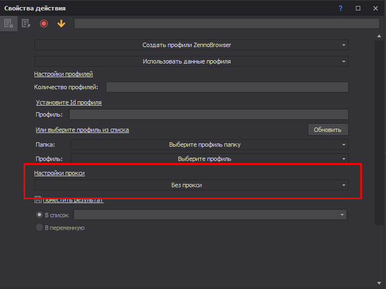The height and width of the screenshot is (289, 386).
Task: Select the 'В переменную' radio button
Action: click(x=39, y=227)
